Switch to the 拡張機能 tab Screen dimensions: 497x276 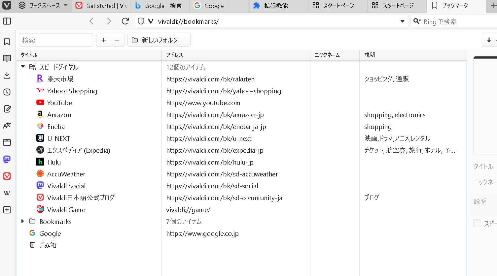coord(275,6)
